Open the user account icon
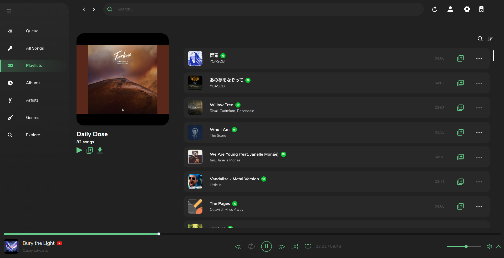Screen dimensions: 504x258 point(450,9)
